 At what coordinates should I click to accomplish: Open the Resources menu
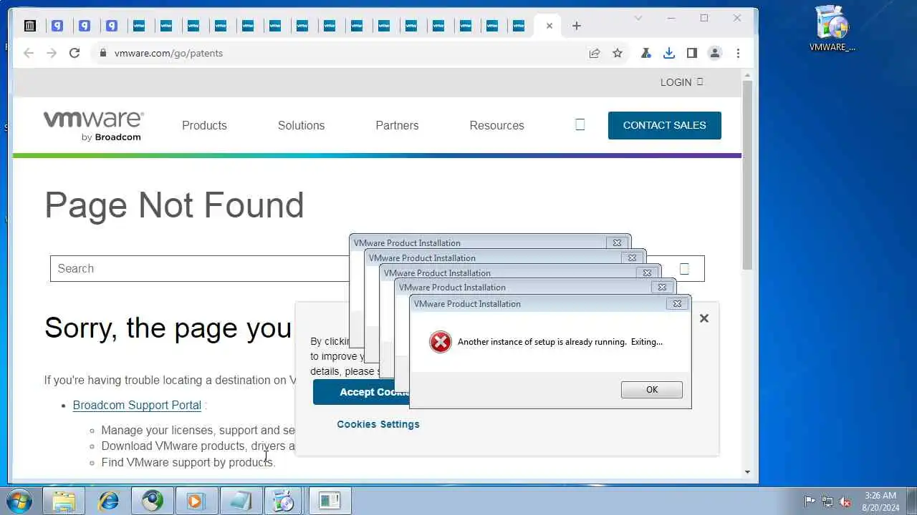(x=496, y=125)
